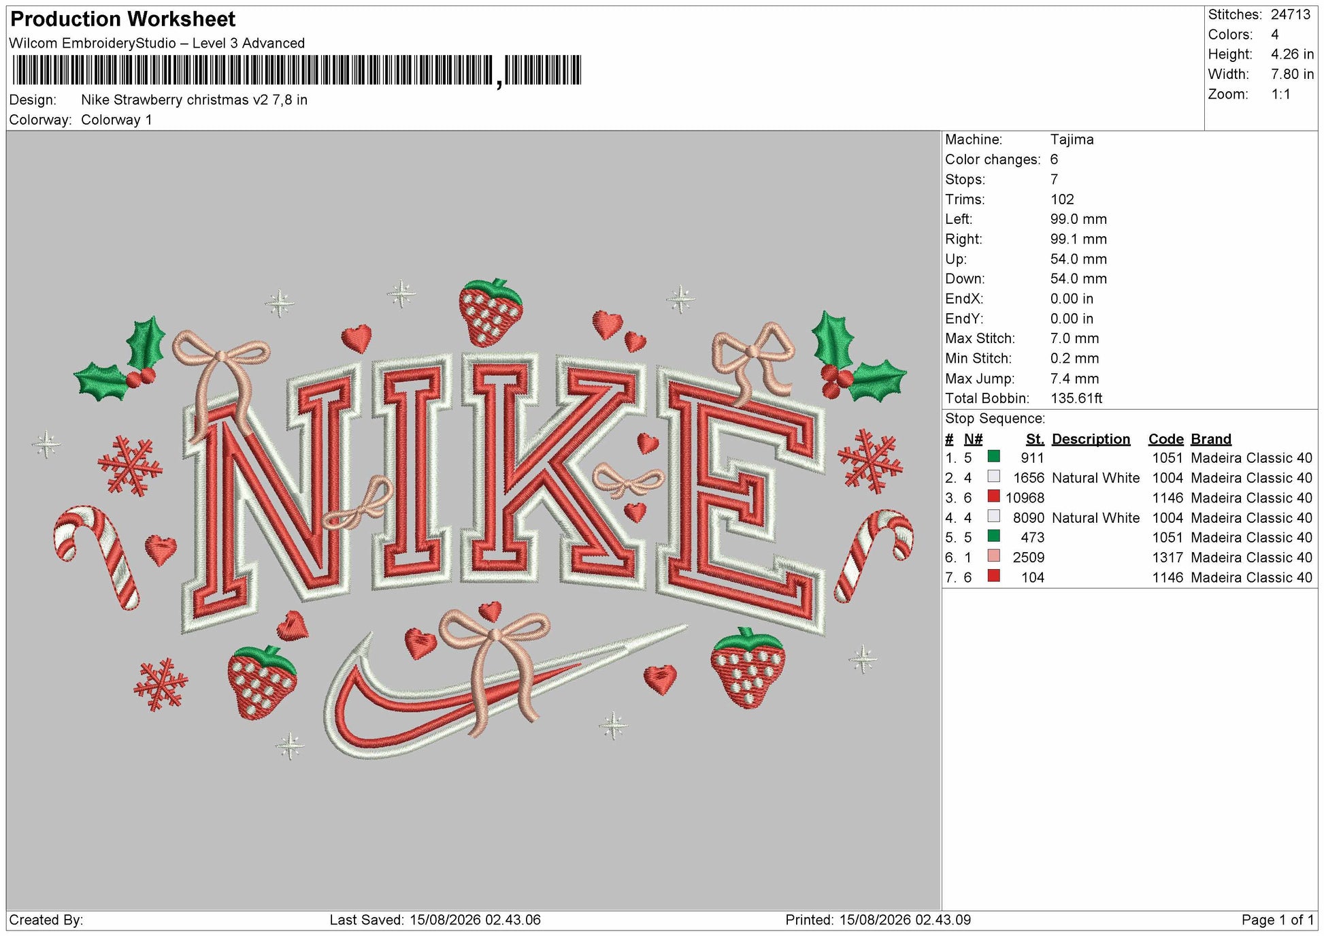This screenshot has height=936, width=1324.
Task: Select the "Color changes:" label
Action: click(993, 159)
